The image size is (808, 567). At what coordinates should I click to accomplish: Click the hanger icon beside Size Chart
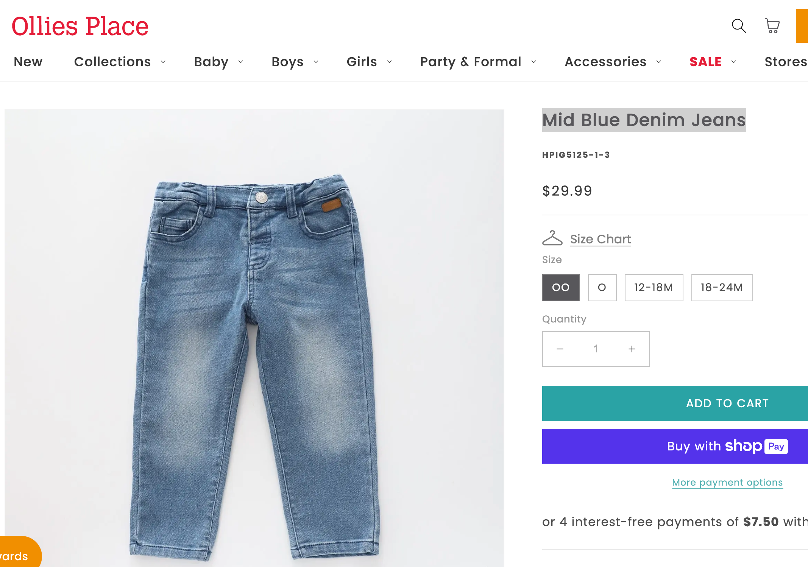pos(552,238)
